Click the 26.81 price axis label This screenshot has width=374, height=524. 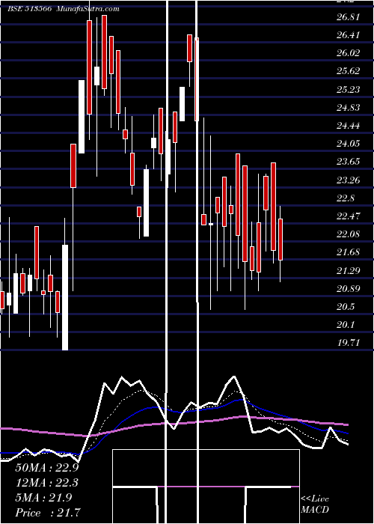point(349,17)
